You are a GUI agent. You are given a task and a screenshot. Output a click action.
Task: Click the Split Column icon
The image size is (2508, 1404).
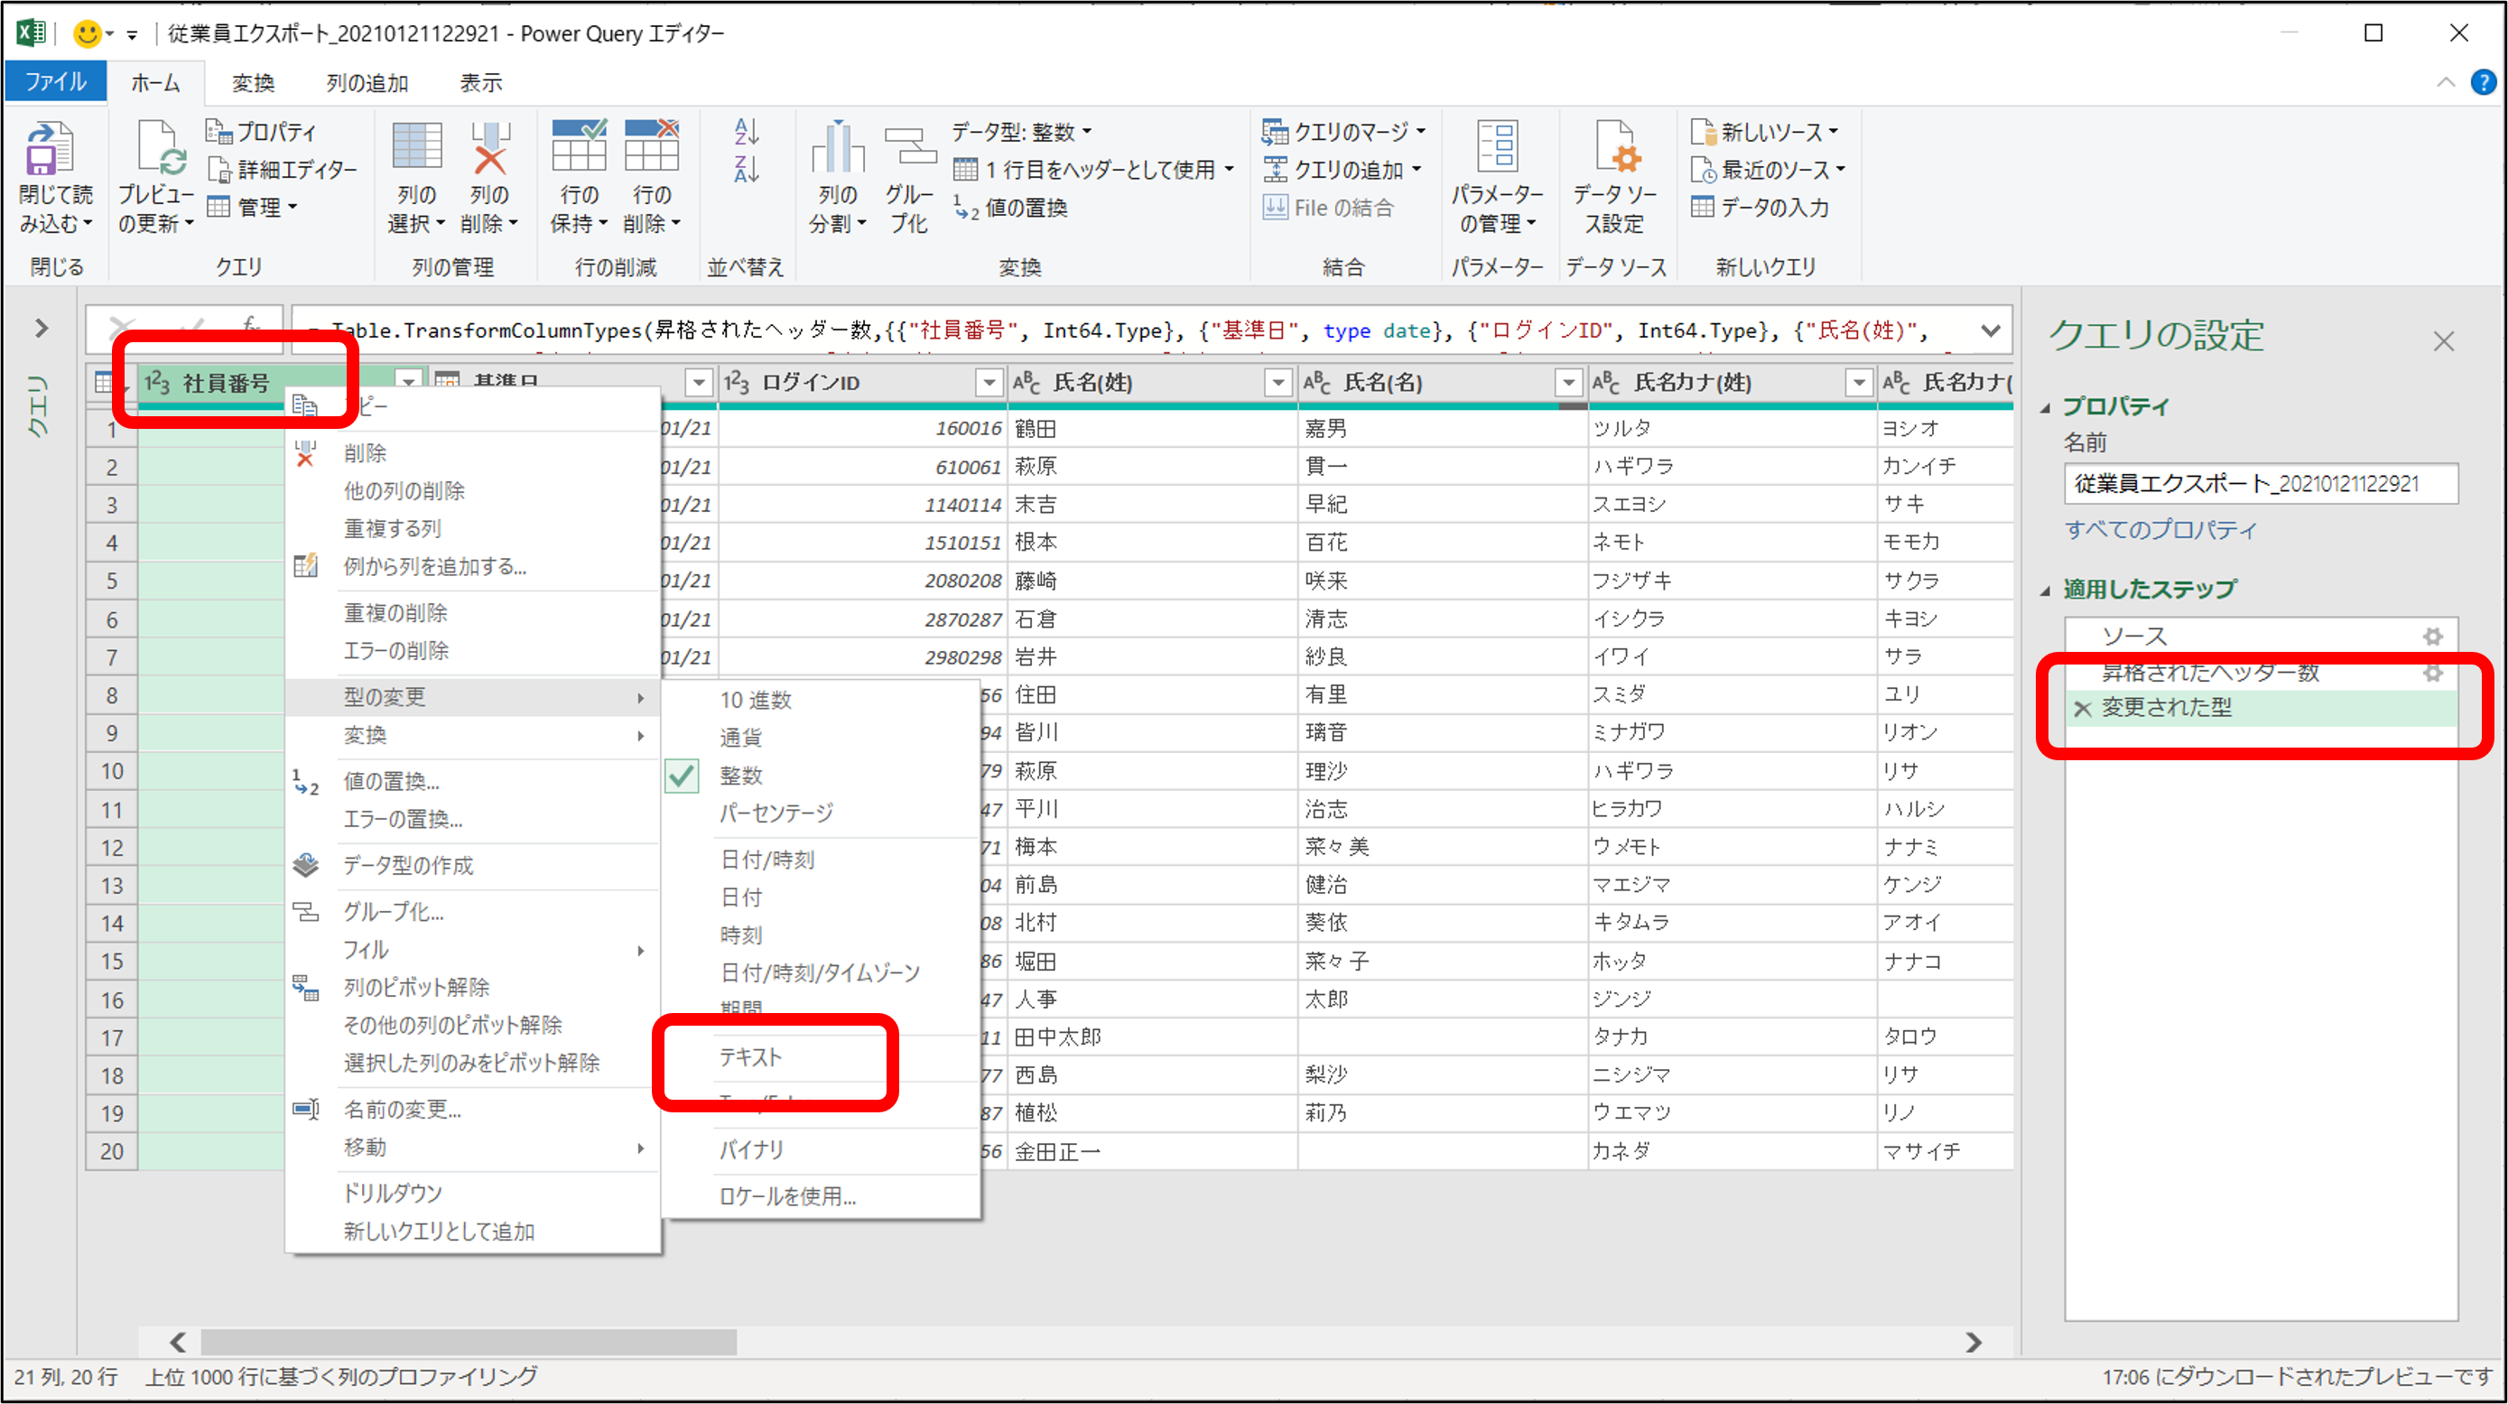(x=837, y=149)
